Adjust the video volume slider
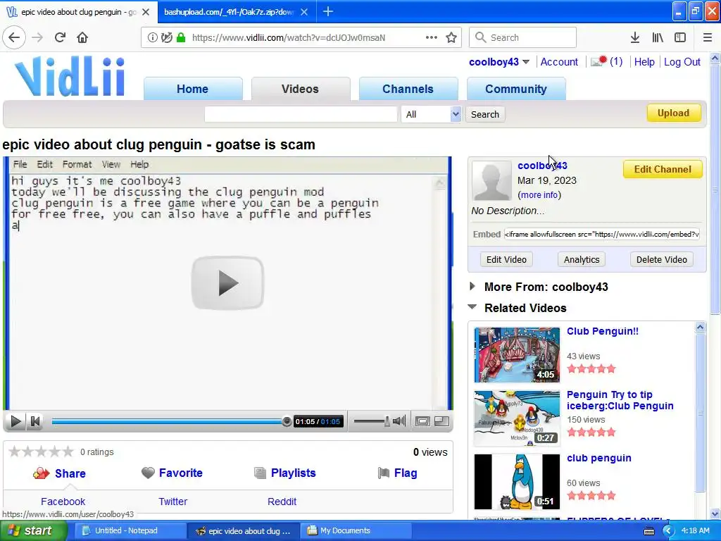 pyautogui.click(x=372, y=421)
